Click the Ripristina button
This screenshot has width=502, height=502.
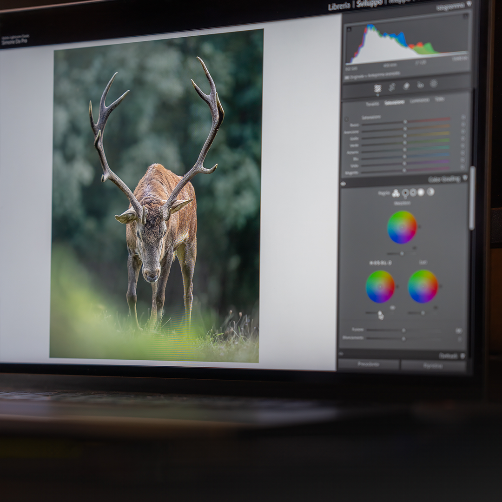coord(433,366)
